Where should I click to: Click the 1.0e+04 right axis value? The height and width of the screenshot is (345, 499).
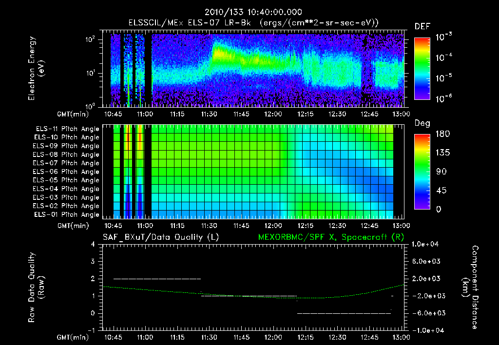coord(425,245)
